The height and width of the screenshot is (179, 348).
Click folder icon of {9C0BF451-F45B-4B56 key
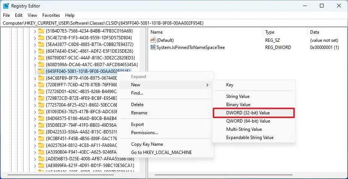tap(41, 139)
